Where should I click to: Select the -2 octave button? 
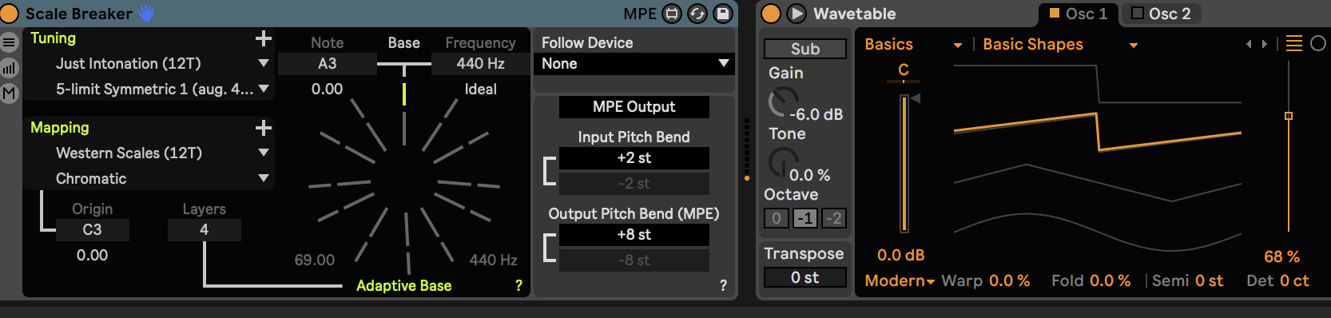pos(833,218)
